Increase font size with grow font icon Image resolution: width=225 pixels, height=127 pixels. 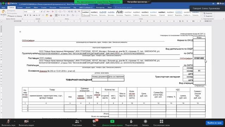[41, 12]
